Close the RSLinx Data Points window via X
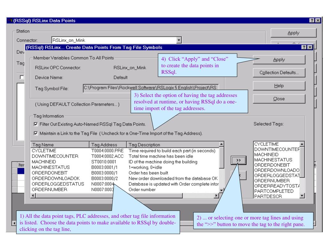The image size is (327, 245). click(x=318, y=20)
